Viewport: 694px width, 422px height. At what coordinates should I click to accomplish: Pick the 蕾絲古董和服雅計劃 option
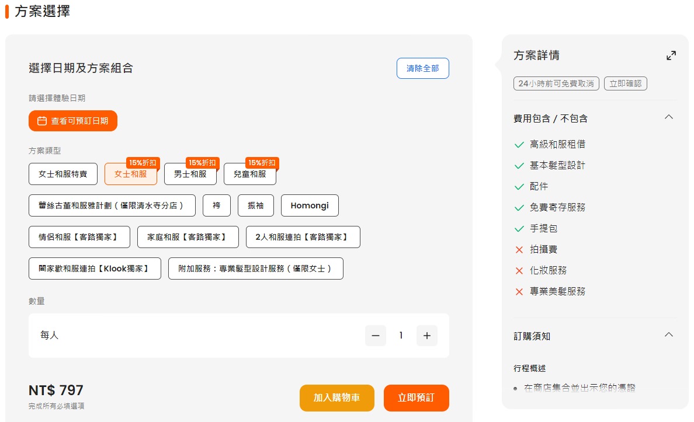click(x=112, y=205)
